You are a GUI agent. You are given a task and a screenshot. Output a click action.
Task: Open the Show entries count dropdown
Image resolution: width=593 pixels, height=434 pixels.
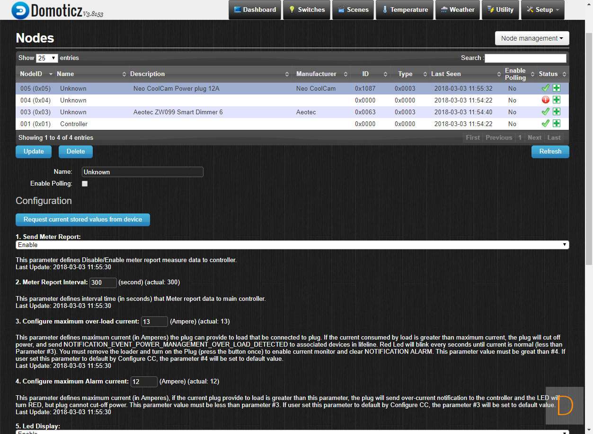click(x=47, y=58)
